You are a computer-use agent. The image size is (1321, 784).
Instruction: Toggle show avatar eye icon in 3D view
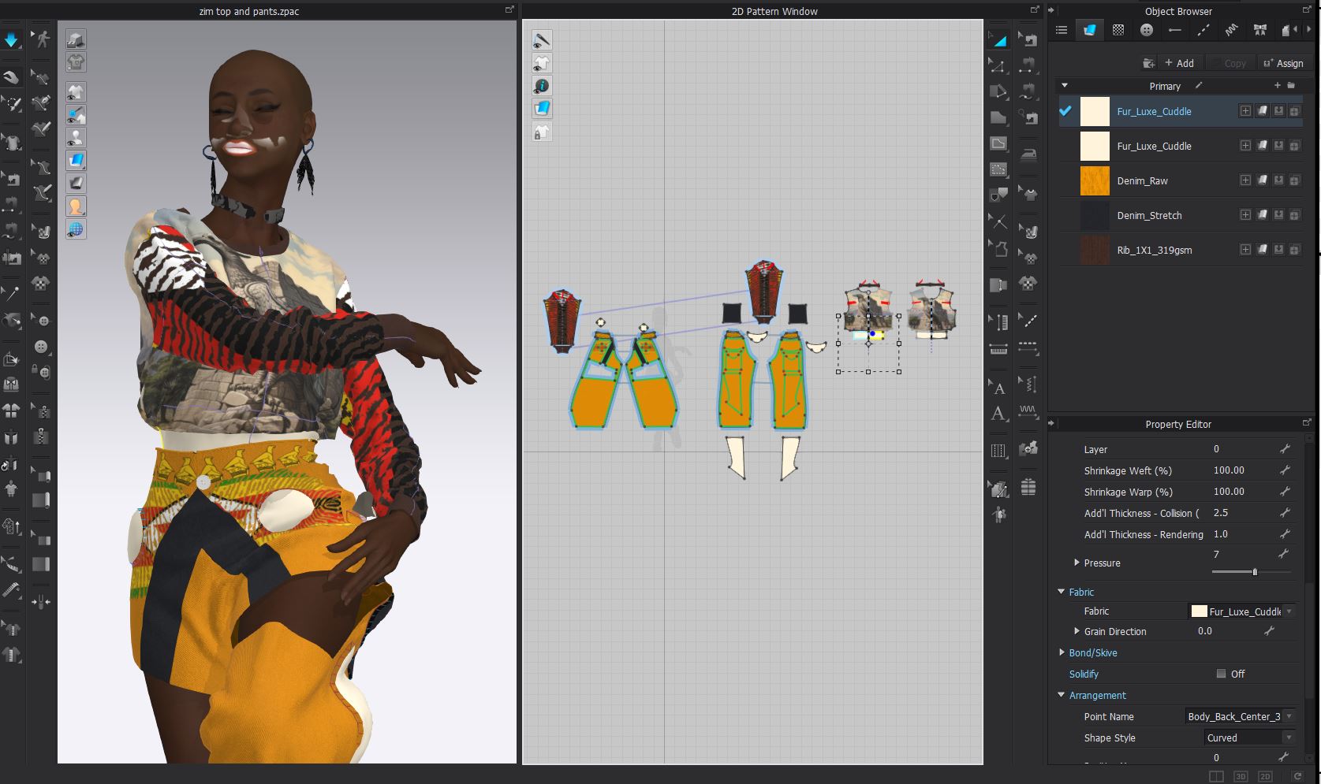pos(76,138)
